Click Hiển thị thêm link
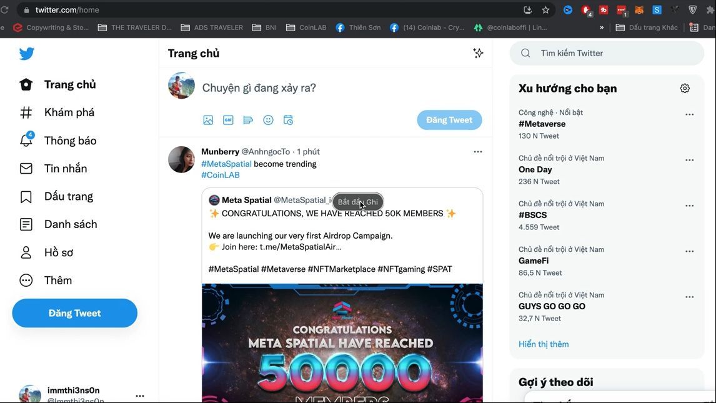The height and width of the screenshot is (403, 716). pyautogui.click(x=544, y=344)
